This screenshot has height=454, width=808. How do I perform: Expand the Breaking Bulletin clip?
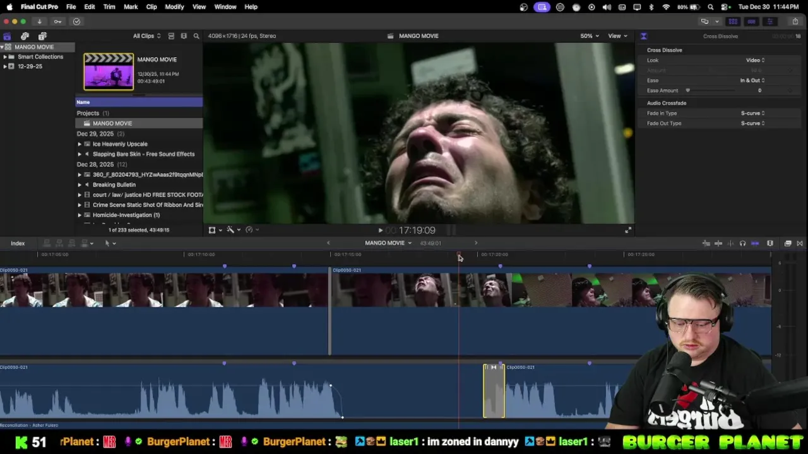click(80, 185)
